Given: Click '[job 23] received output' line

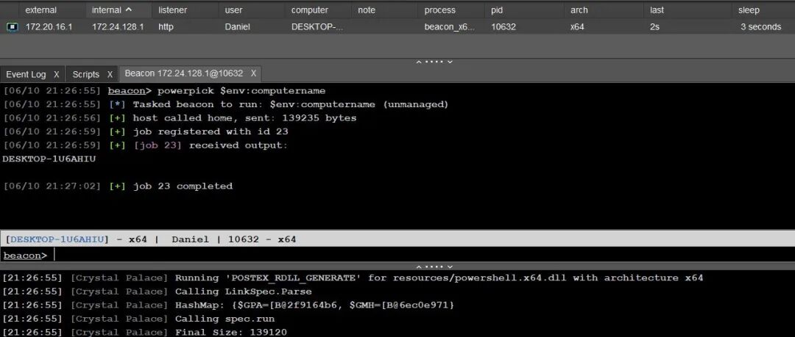Looking at the screenshot, I should click(x=211, y=145).
